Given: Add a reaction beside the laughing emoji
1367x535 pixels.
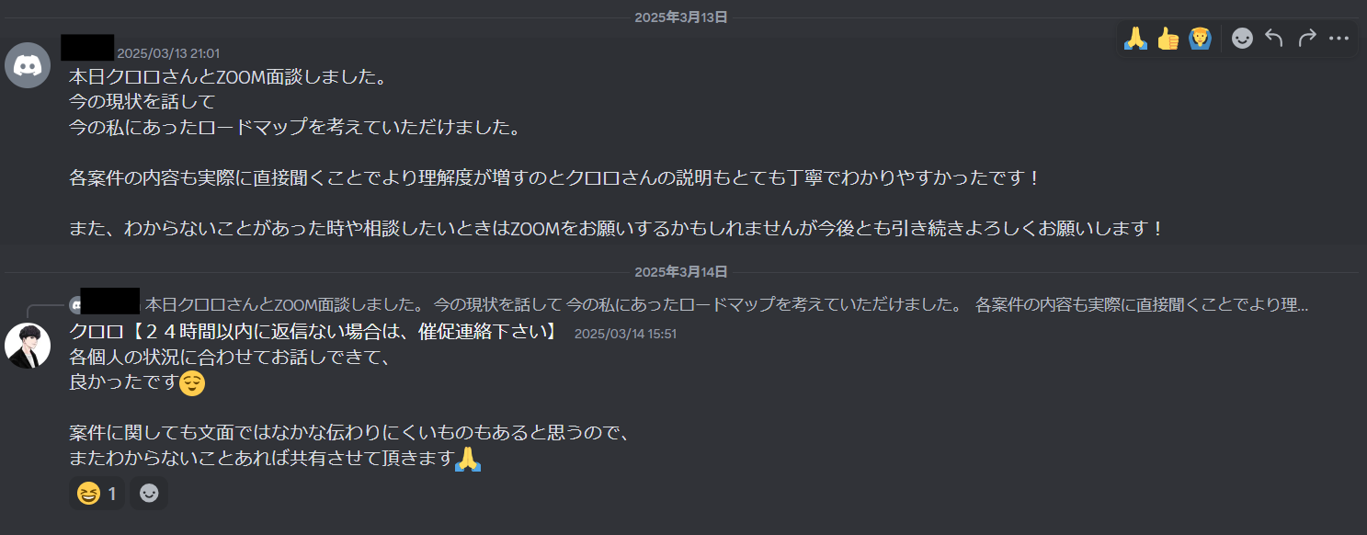Looking at the screenshot, I should click(x=149, y=494).
